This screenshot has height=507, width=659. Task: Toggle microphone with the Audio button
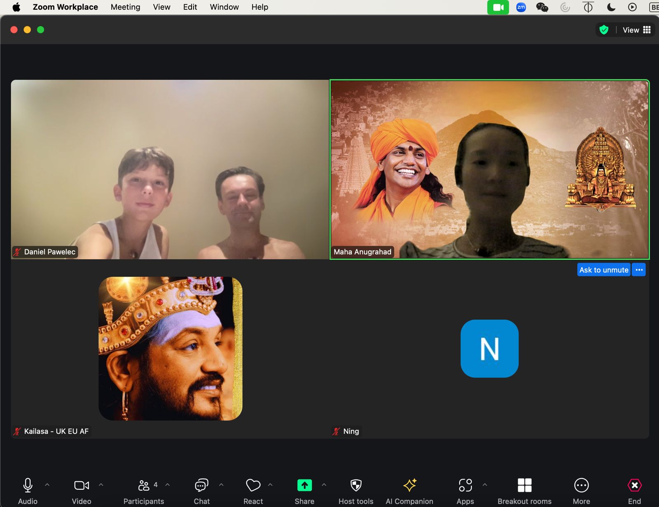(x=28, y=486)
